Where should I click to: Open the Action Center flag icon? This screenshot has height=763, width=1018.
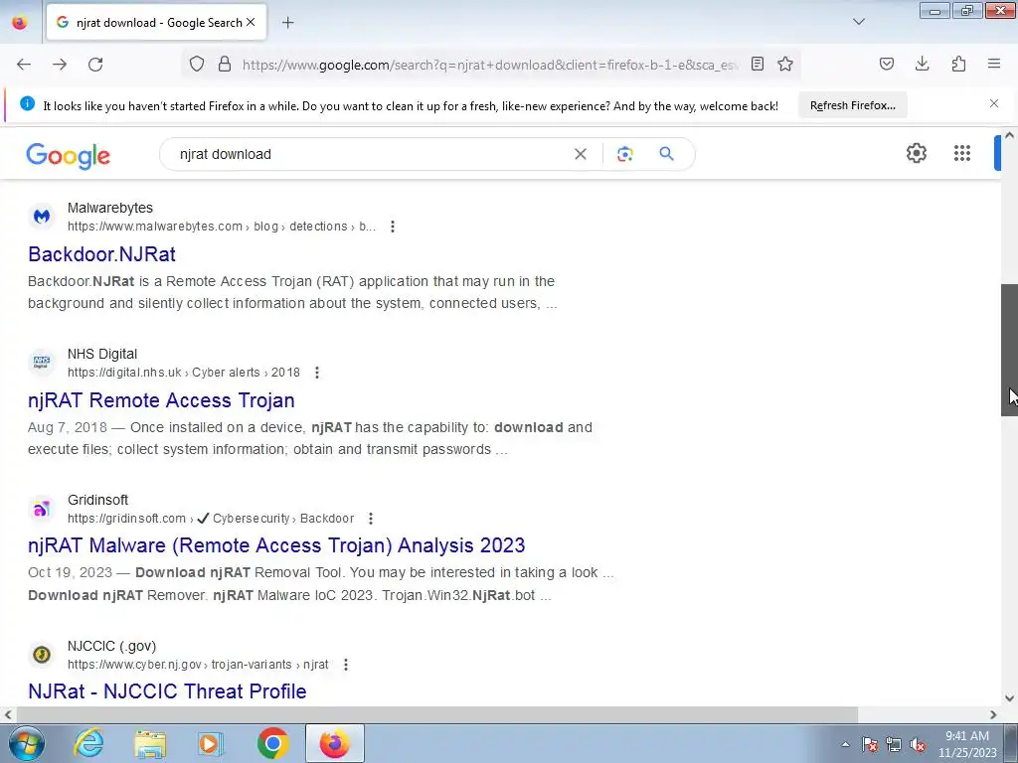click(870, 744)
